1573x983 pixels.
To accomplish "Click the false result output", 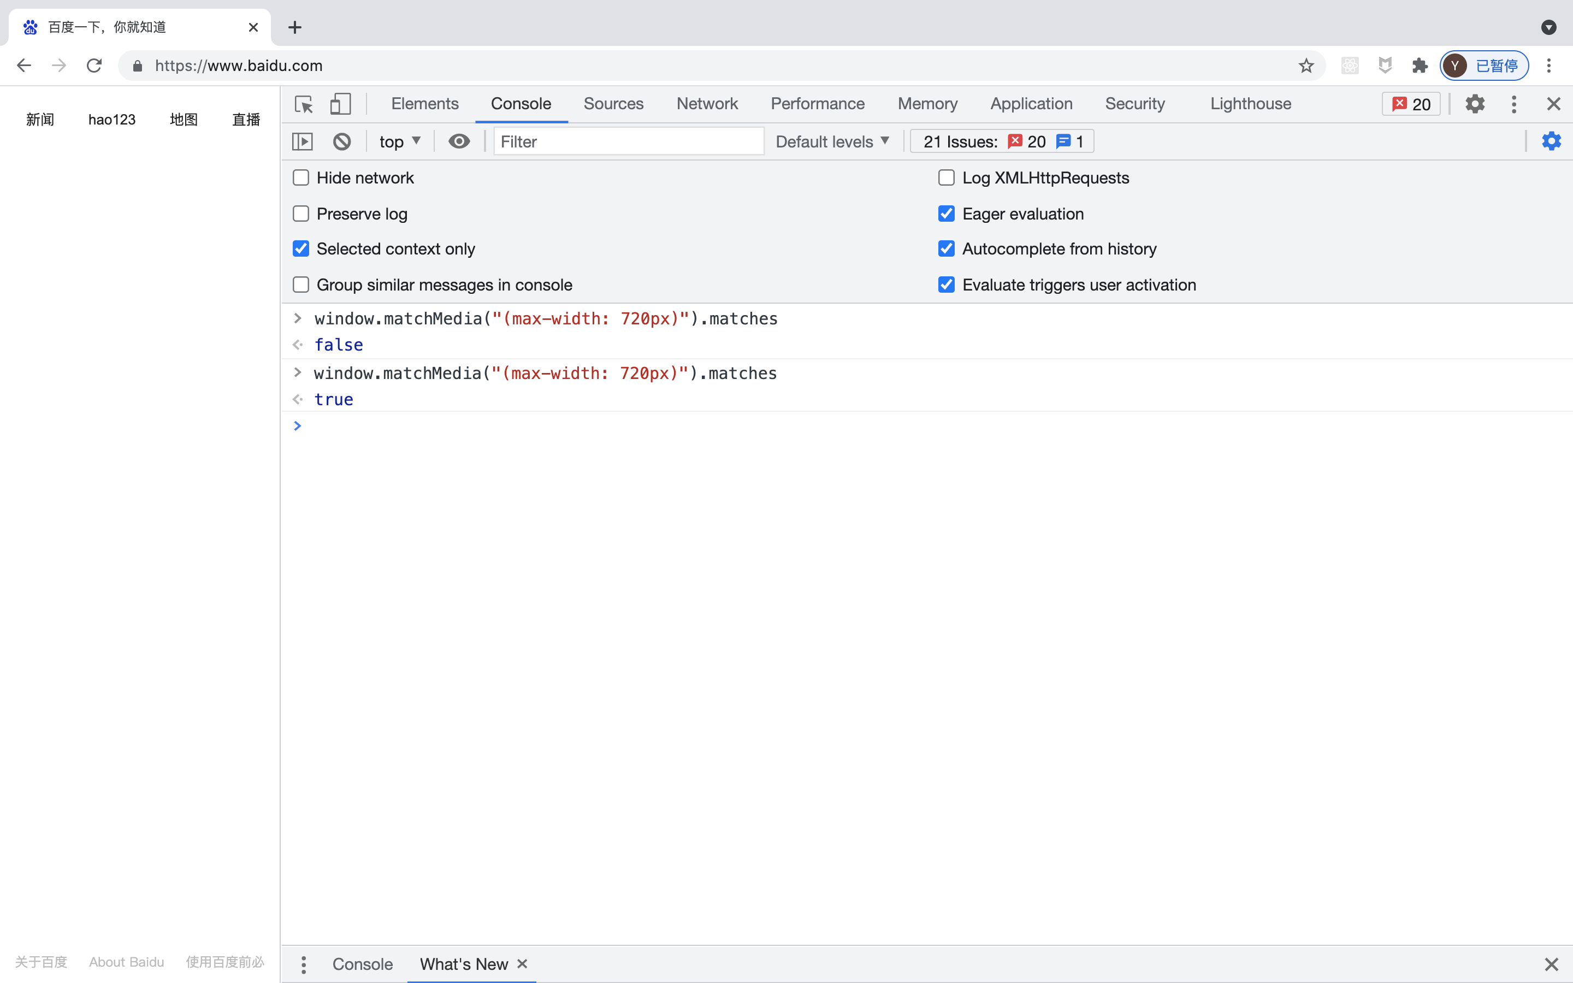I will pos(339,345).
